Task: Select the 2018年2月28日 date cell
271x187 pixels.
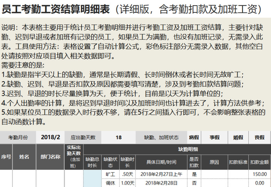Action: pos(162,183)
